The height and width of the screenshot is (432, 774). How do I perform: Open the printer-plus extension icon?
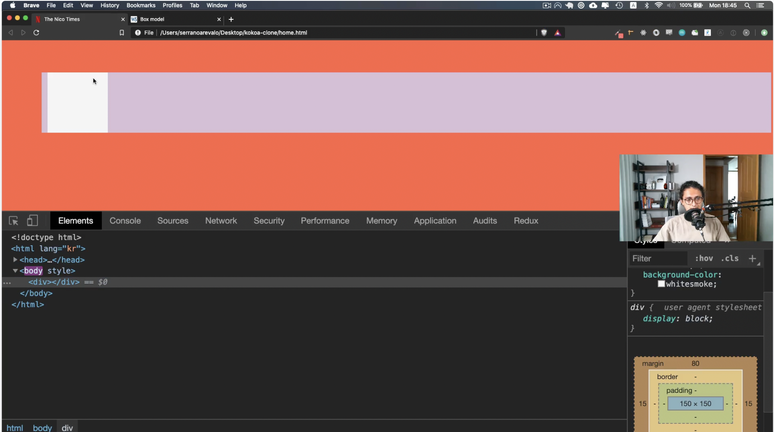(695, 33)
